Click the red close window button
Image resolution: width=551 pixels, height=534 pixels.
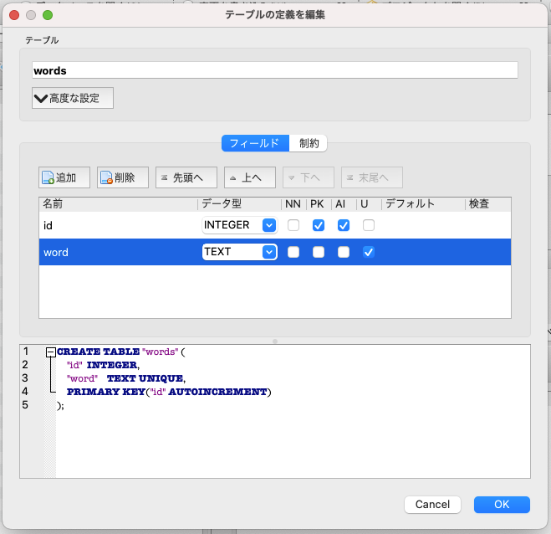coord(14,15)
